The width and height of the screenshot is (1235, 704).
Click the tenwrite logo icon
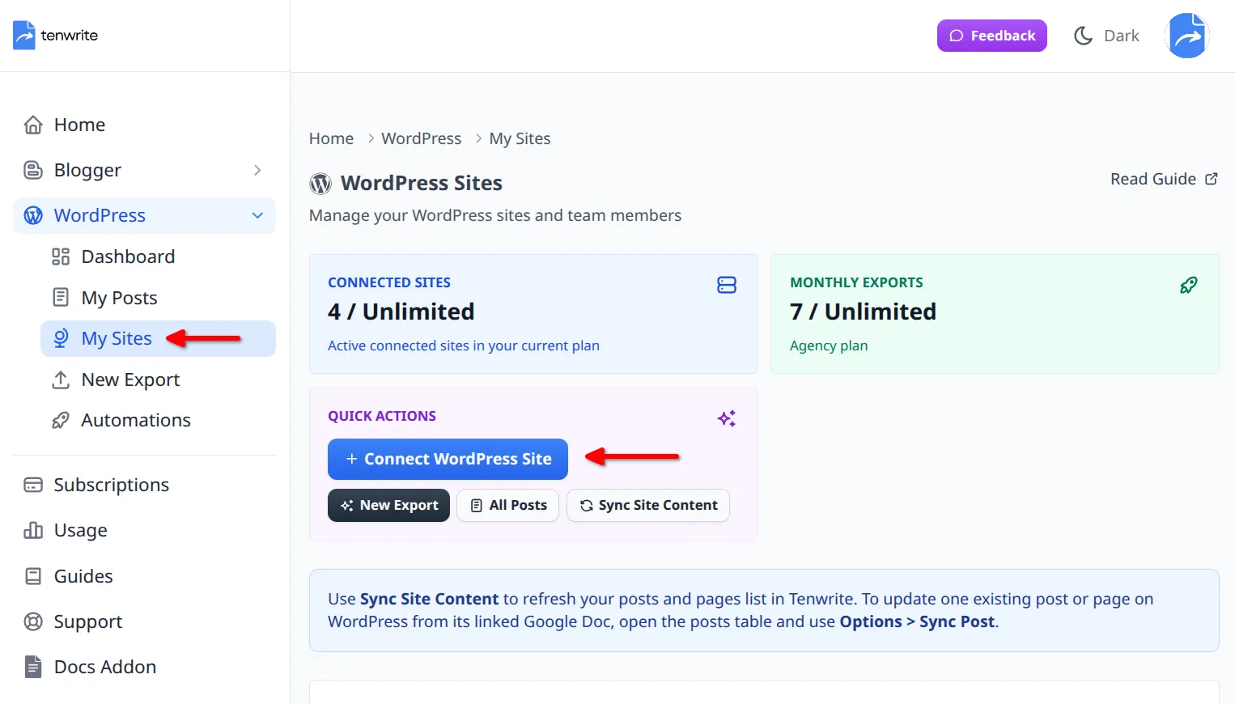[x=25, y=35]
